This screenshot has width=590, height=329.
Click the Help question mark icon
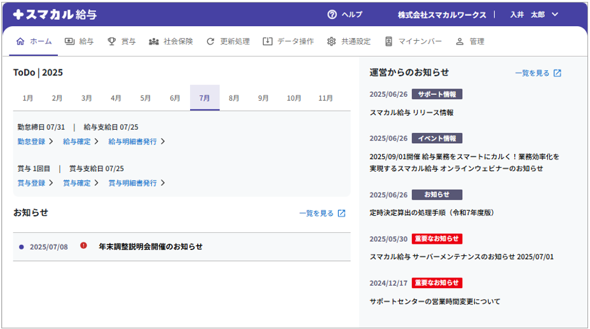(x=332, y=15)
